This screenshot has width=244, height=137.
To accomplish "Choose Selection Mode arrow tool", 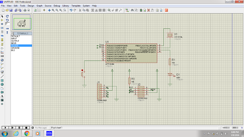I will coord(2,16).
